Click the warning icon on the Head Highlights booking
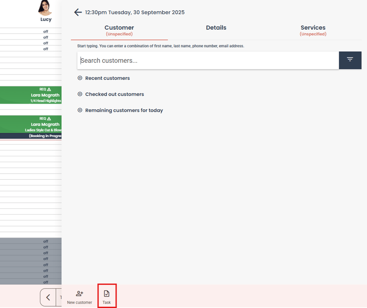 tap(49, 89)
